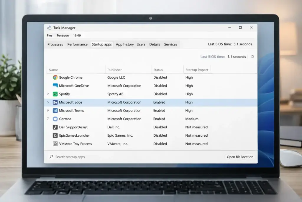Select the Microsoft Teams icon
Viewport: 302px width, 202px height.
(x=55, y=110)
